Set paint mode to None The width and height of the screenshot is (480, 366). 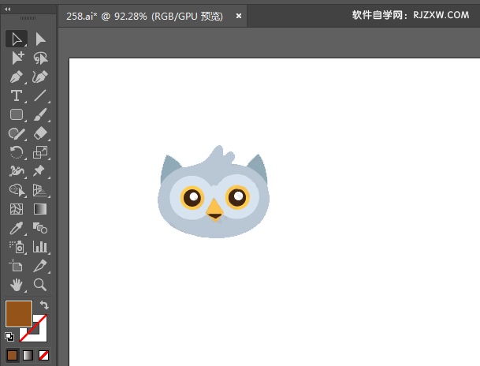43,355
